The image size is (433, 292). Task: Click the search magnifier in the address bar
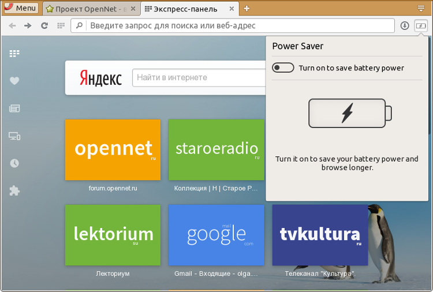79,25
